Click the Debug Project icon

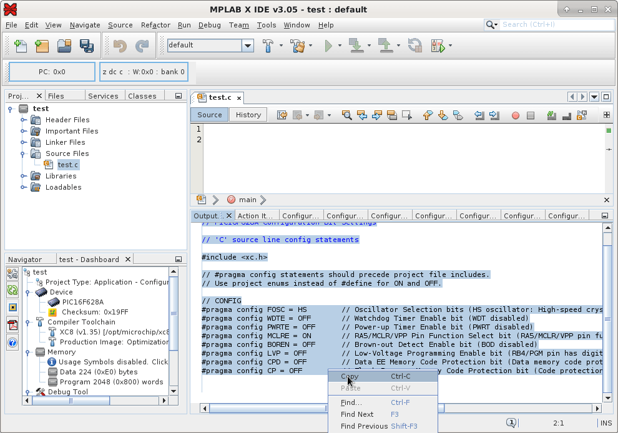coord(438,46)
